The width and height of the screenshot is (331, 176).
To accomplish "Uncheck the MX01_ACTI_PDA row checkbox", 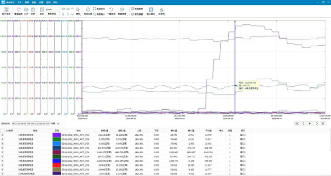I will (x=2, y=135).
